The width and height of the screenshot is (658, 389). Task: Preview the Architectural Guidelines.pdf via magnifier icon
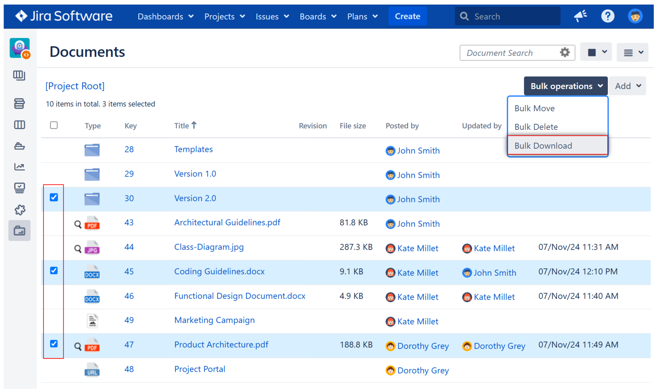(x=78, y=224)
